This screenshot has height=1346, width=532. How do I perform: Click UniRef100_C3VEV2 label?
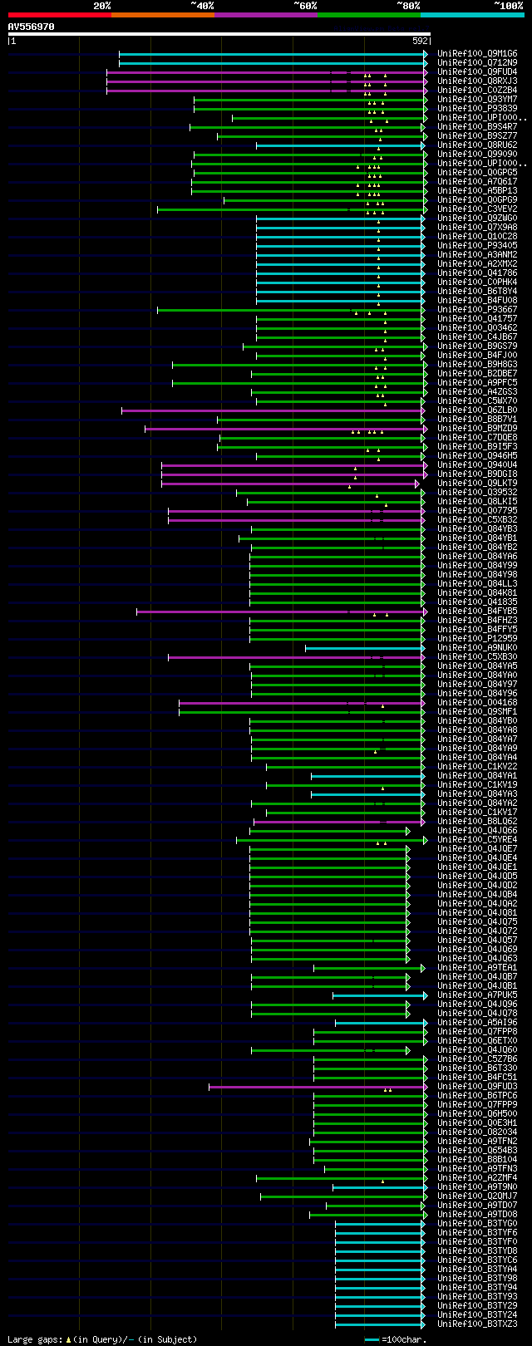[477, 209]
